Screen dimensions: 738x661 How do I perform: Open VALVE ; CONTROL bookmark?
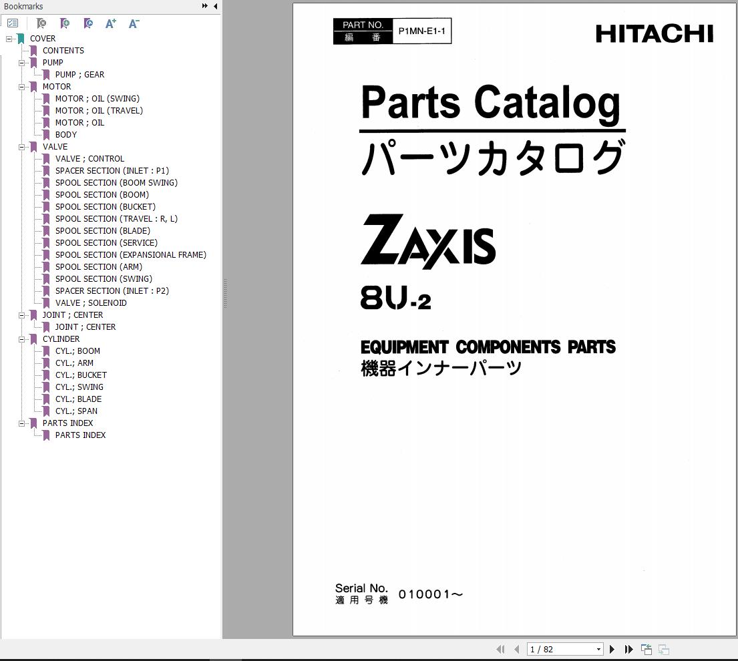[89, 158]
